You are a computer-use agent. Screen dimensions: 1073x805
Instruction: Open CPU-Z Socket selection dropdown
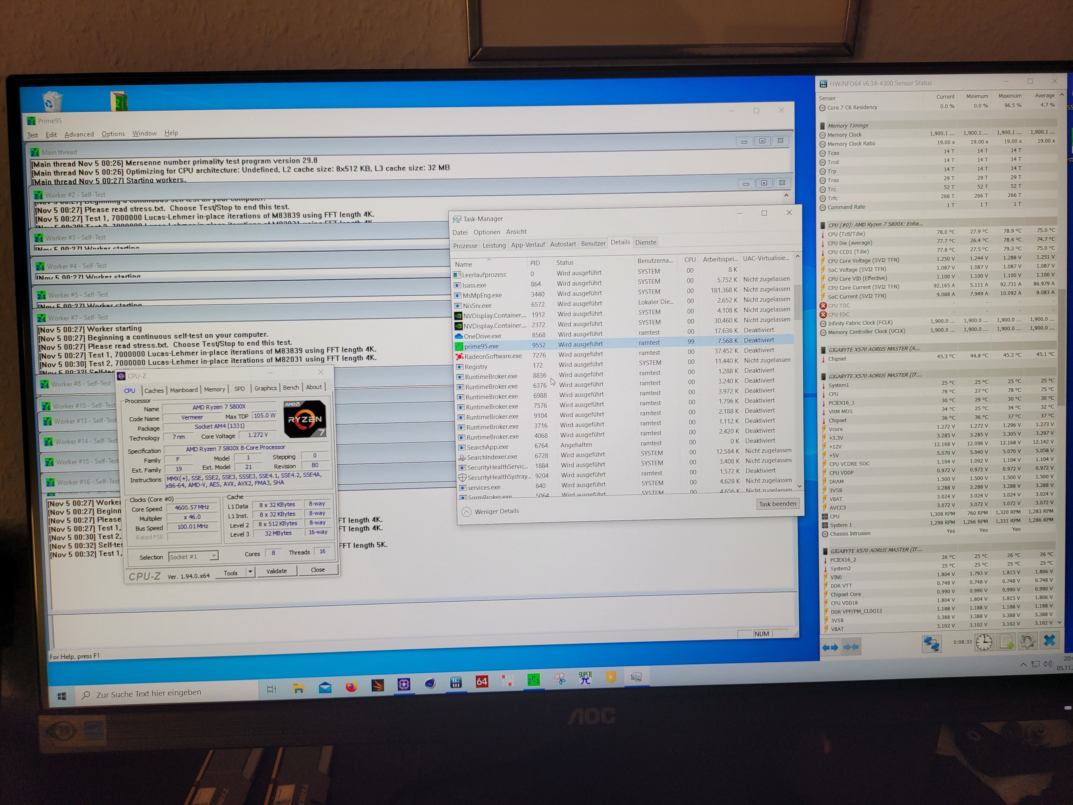(193, 556)
